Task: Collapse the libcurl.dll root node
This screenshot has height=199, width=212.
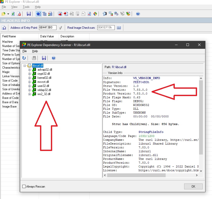Action: tap(25, 66)
